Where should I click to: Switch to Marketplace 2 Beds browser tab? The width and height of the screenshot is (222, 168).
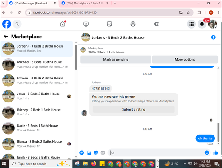tap(85, 3)
